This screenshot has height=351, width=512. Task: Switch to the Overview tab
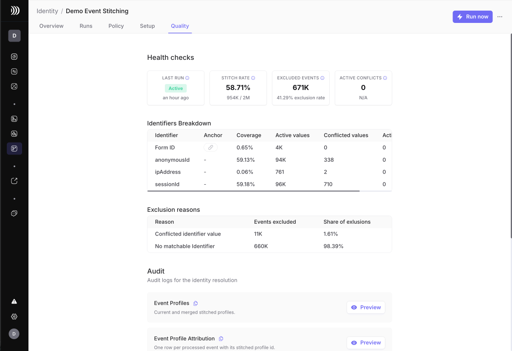(x=51, y=26)
